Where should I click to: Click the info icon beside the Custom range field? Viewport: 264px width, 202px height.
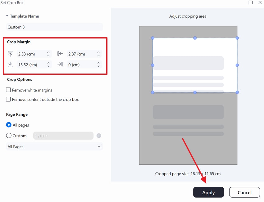tap(99, 136)
